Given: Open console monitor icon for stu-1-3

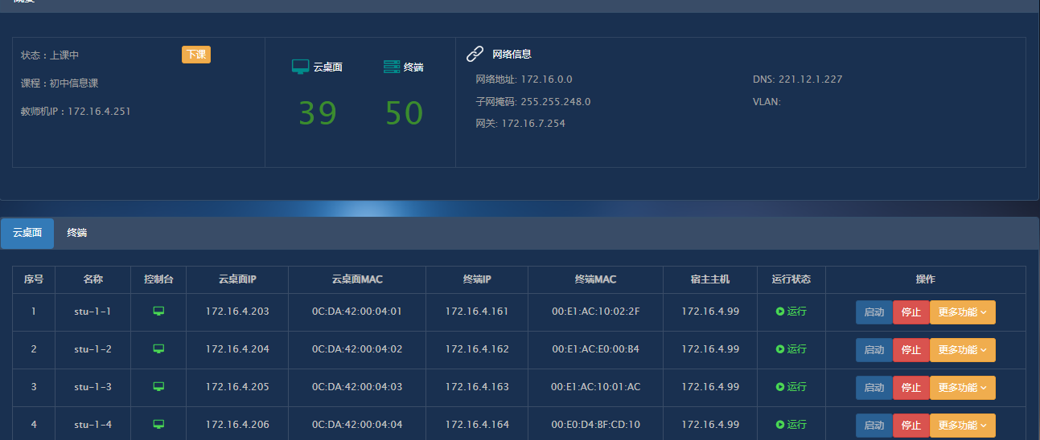Looking at the screenshot, I should [x=158, y=387].
